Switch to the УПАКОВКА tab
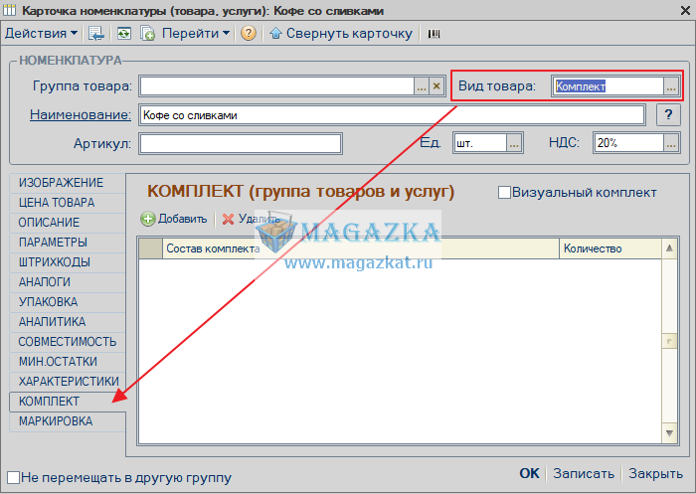696x494 pixels. coord(68,302)
